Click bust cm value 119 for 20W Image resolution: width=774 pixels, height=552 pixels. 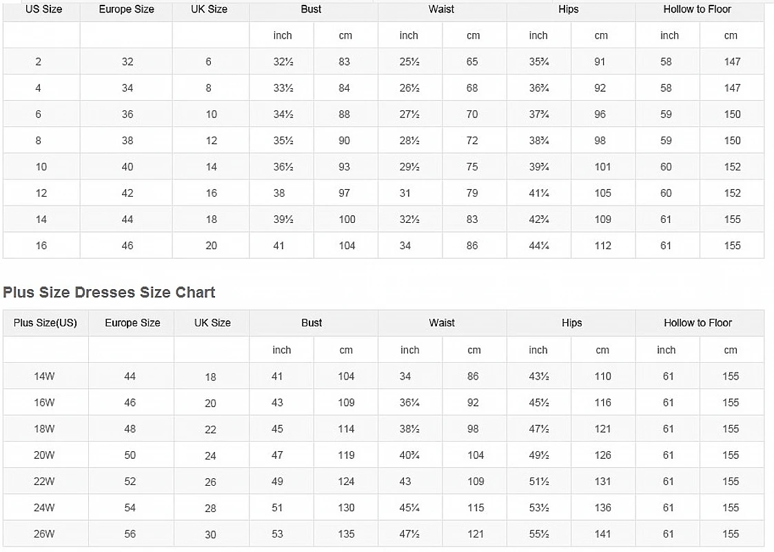[346, 455]
